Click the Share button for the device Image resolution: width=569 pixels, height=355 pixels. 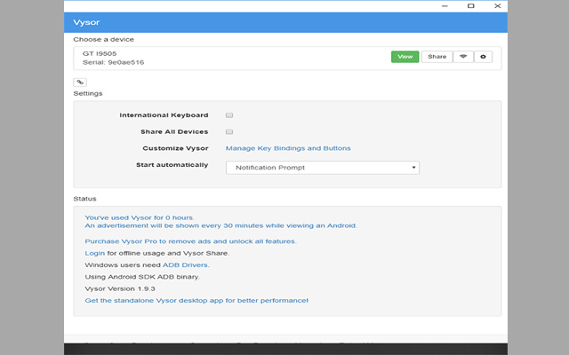pos(437,57)
